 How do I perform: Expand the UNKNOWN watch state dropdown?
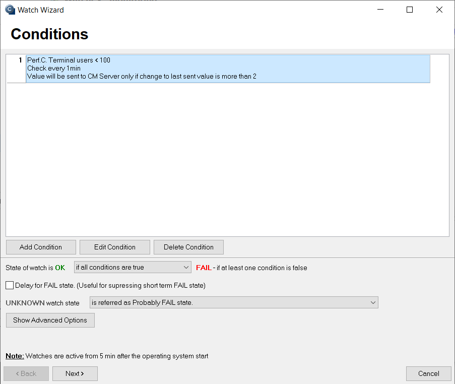(234, 302)
